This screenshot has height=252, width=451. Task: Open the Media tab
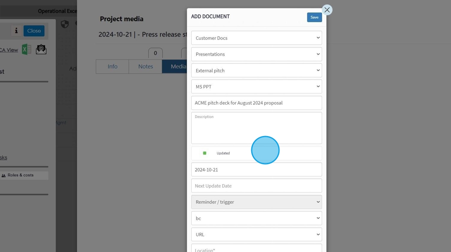175,66
